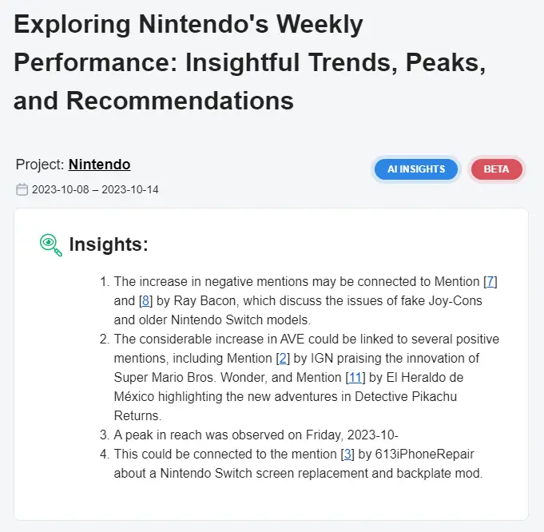Click the third insight about peak in reach
Viewport: 544px width, 532px height.
tap(256, 435)
